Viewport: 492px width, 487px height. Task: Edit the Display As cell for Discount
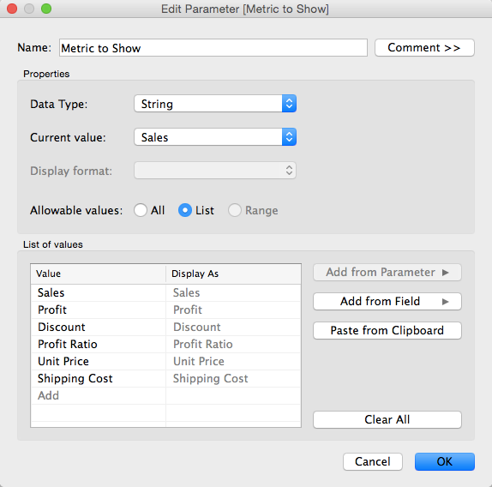coord(233,327)
